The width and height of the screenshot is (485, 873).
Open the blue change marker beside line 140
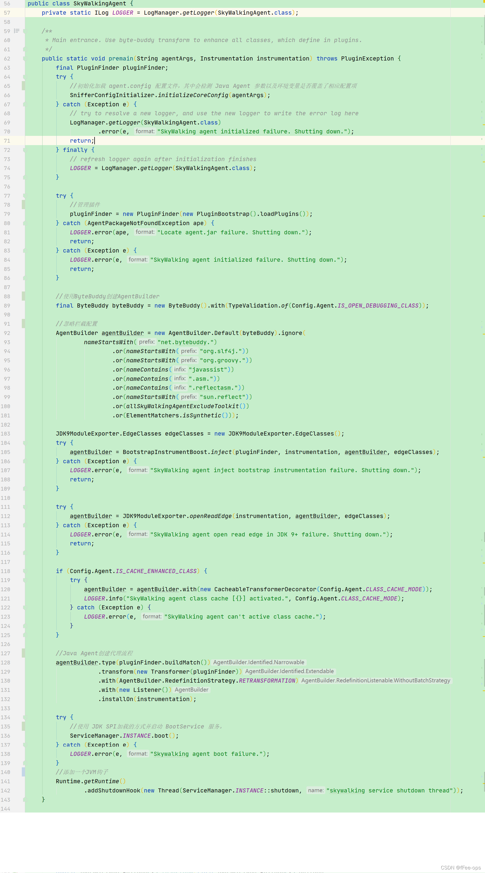[x=23, y=772]
